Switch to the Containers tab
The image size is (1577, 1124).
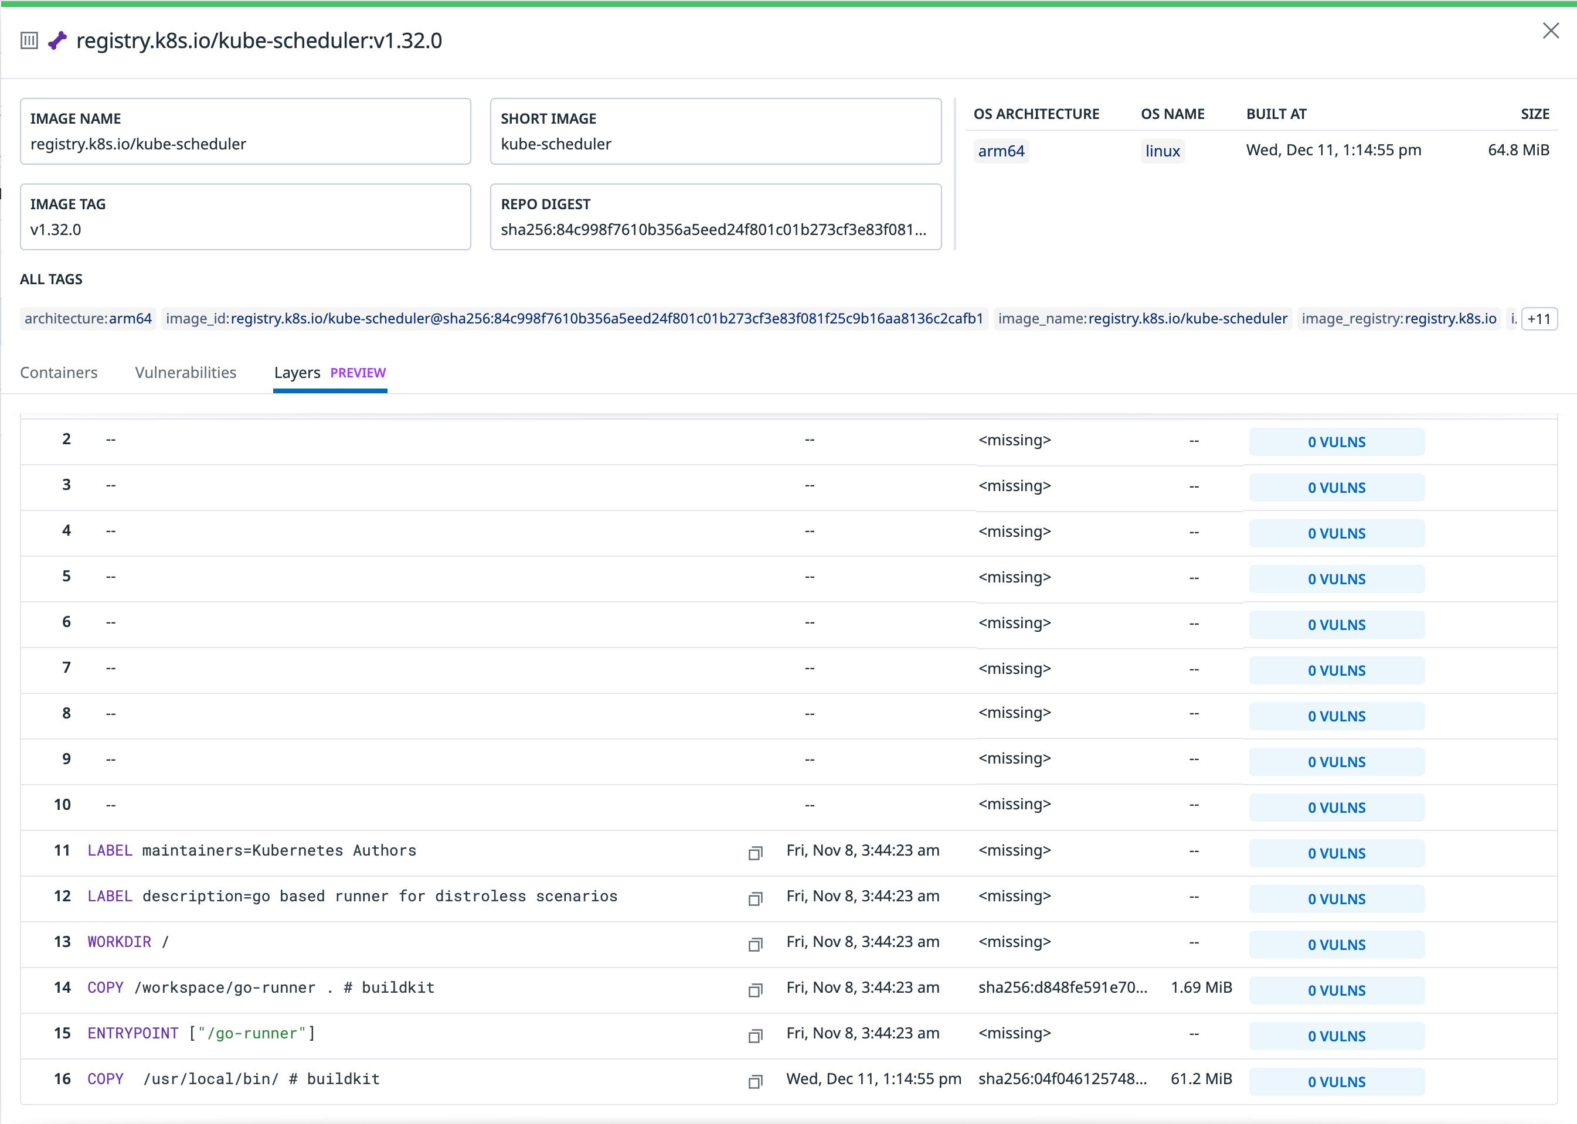point(59,372)
